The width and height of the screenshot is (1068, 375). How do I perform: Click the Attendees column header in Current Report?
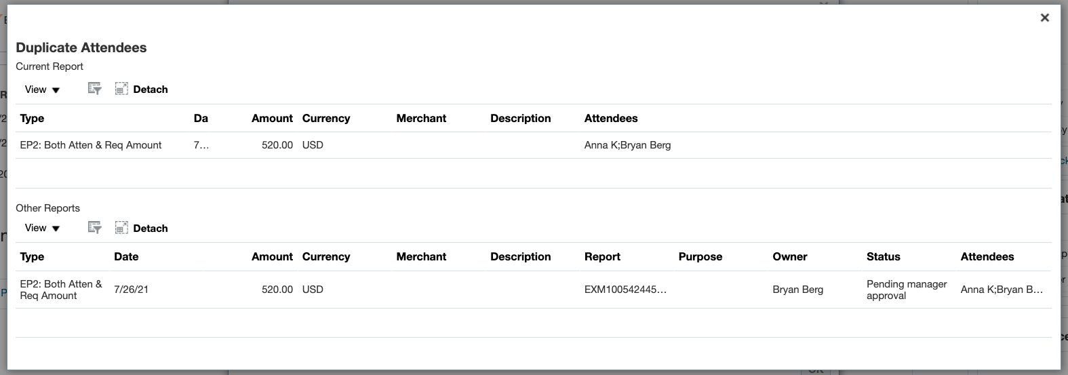point(610,118)
